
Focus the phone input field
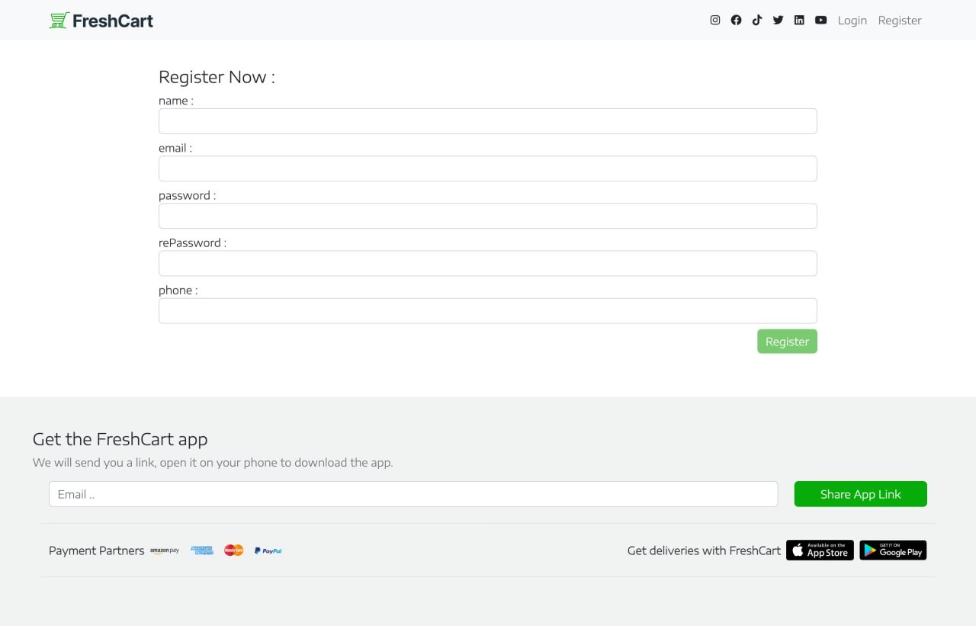point(488,310)
